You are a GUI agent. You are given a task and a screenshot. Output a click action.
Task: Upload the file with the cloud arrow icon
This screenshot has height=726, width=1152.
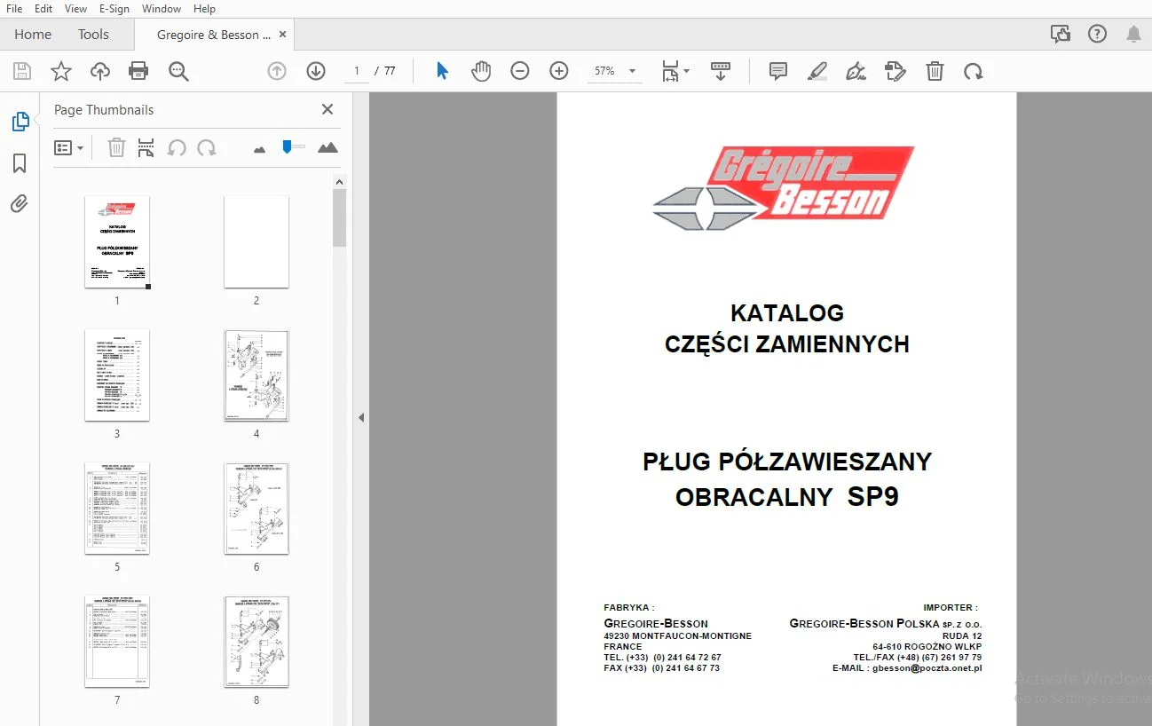tap(100, 71)
